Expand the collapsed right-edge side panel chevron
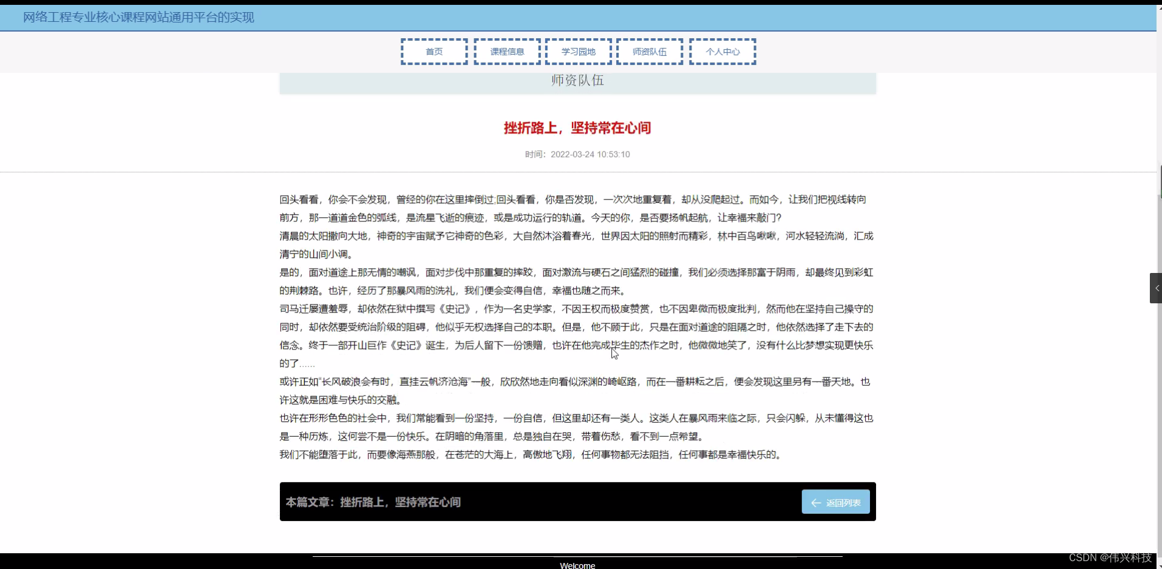1162x569 pixels. coord(1157,288)
